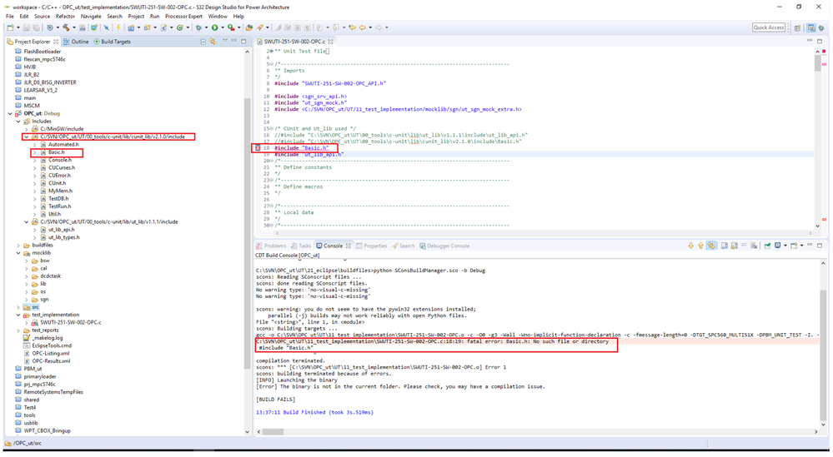The image size is (833, 457).
Task: Click the error marker on line 18
Action: pos(258,148)
